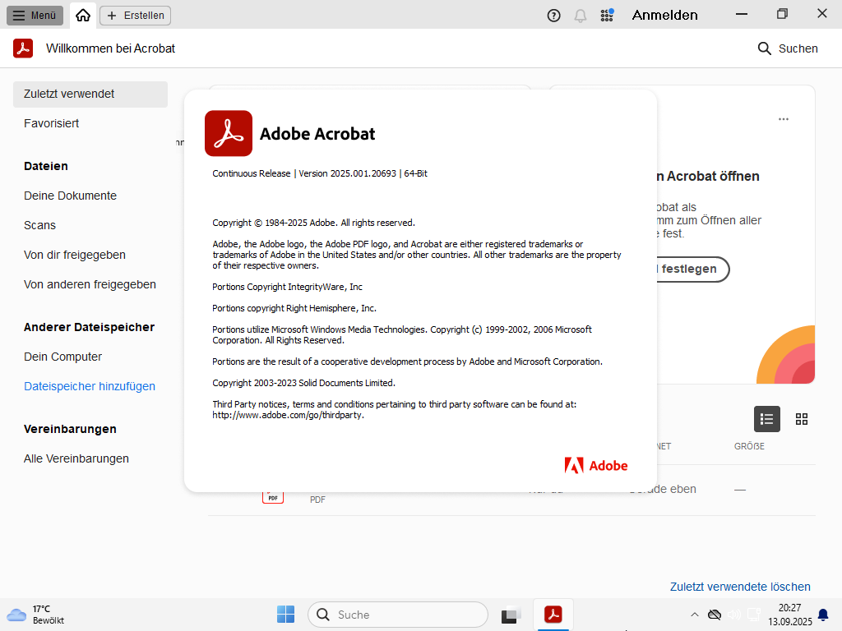Click the display/network tray icon
This screenshot has width=842, height=631.
pyautogui.click(x=754, y=615)
